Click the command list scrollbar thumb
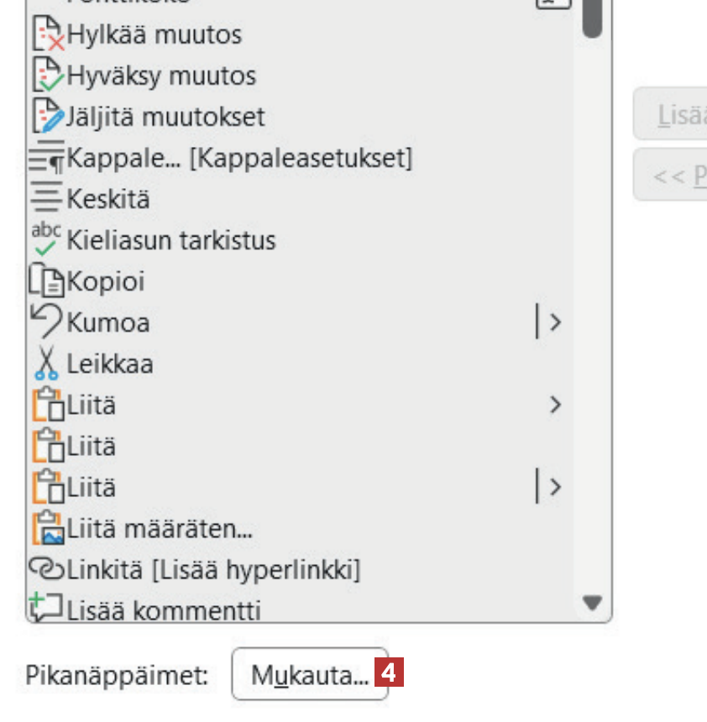The height and width of the screenshot is (722, 707). click(593, 18)
